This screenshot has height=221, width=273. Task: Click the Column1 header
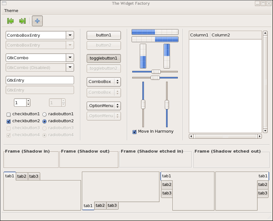[200, 35]
